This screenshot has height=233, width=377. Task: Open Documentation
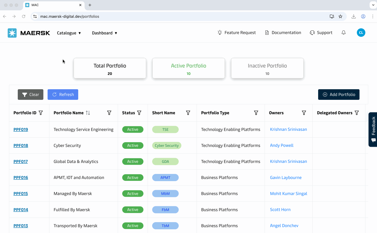point(283,33)
